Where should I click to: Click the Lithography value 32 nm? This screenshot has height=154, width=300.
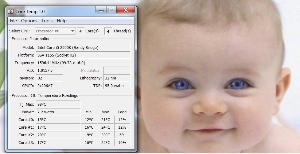click(x=117, y=78)
